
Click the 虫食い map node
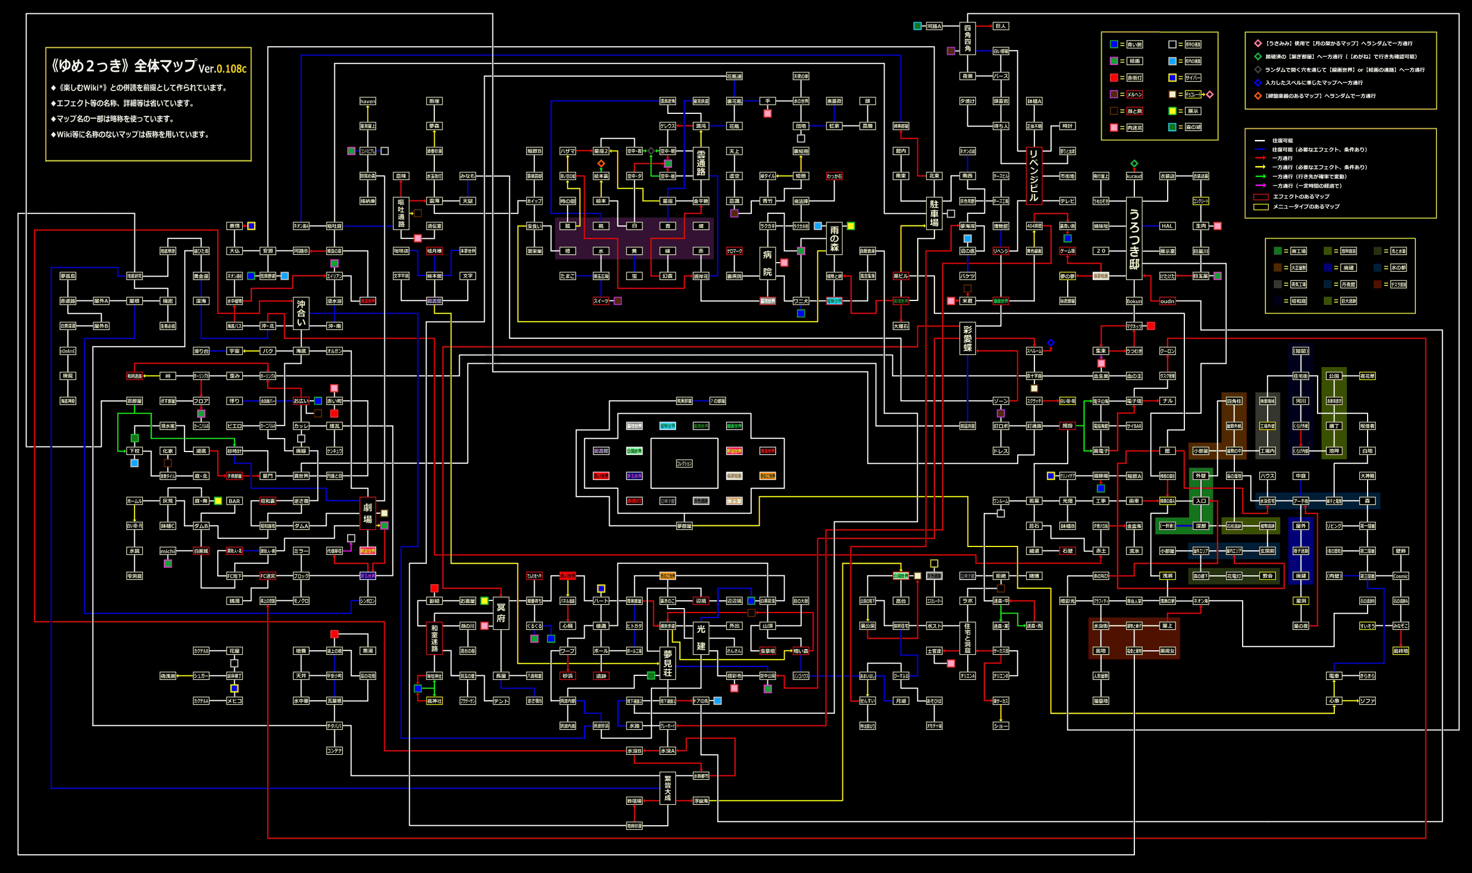pyautogui.click(x=534, y=226)
